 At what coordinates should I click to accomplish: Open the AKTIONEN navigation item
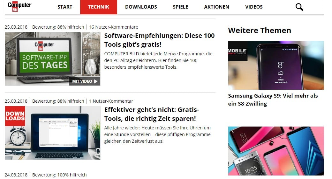pos(217,7)
